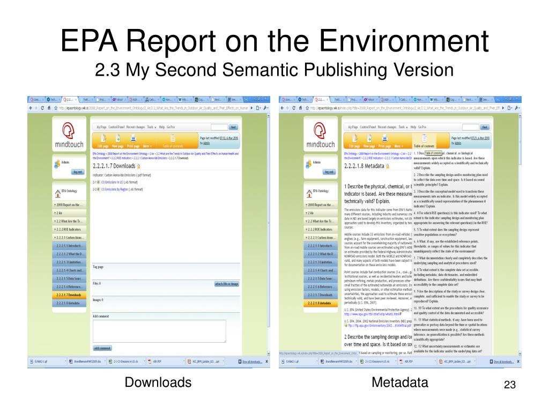The width and height of the screenshot is (549, 412).
Task: Select '2.2.2.1.7 Downloads' in Metadata sidebar
Action: [x=321, y=295]
